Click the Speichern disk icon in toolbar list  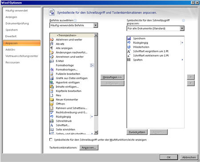pos(129,39)
